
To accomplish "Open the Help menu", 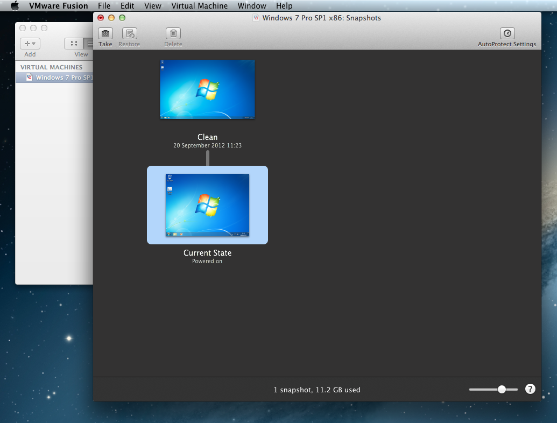I will (284, 6).
